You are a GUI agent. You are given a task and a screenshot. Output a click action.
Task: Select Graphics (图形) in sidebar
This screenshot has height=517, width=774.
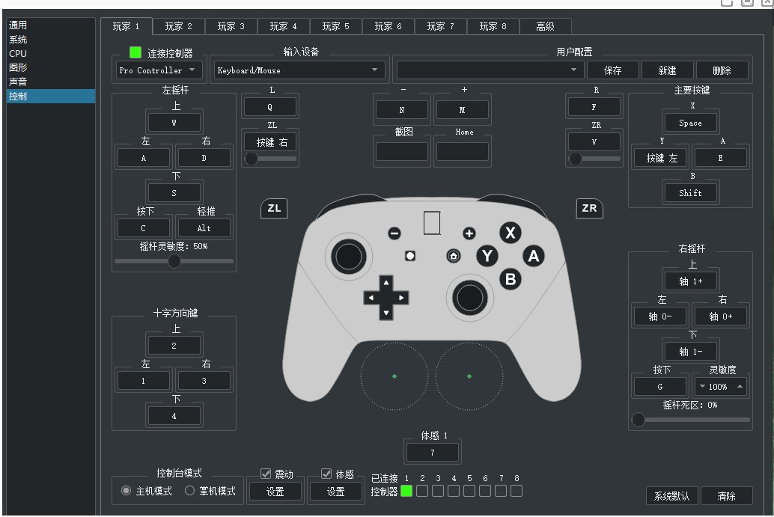tap(50, 67)
